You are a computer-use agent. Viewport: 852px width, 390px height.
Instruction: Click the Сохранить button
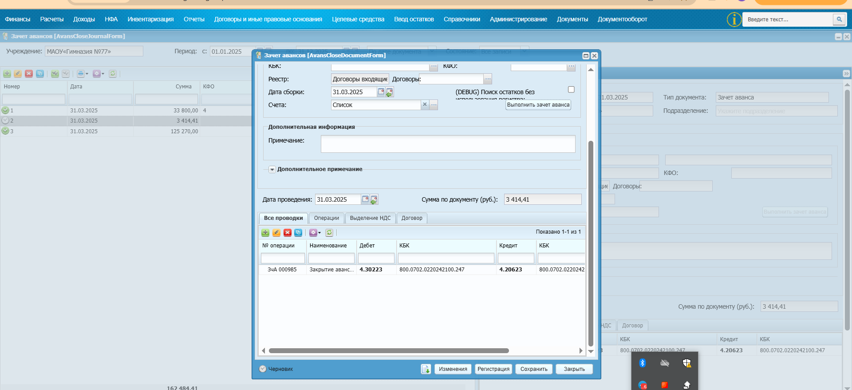(534, 369)
